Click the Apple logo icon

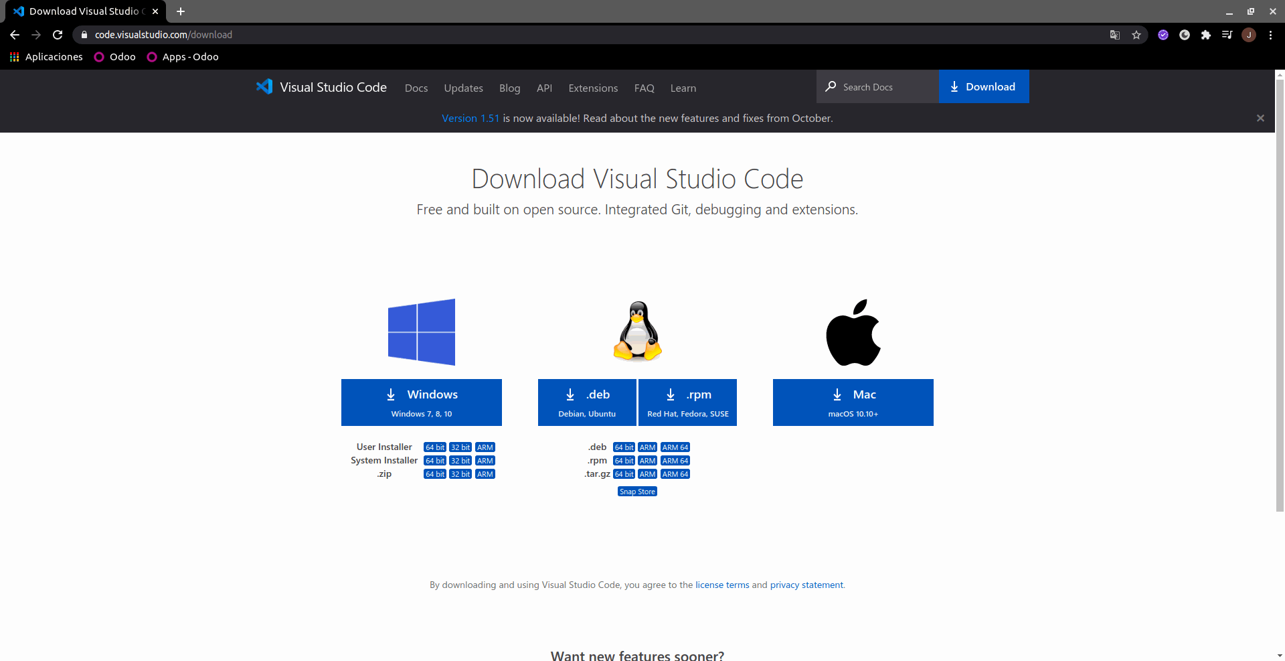click(853, 332)
